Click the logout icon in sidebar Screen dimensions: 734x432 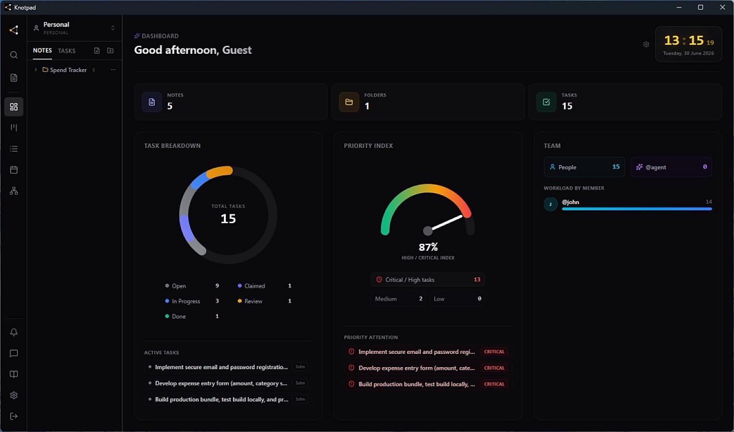pos(14,416)
